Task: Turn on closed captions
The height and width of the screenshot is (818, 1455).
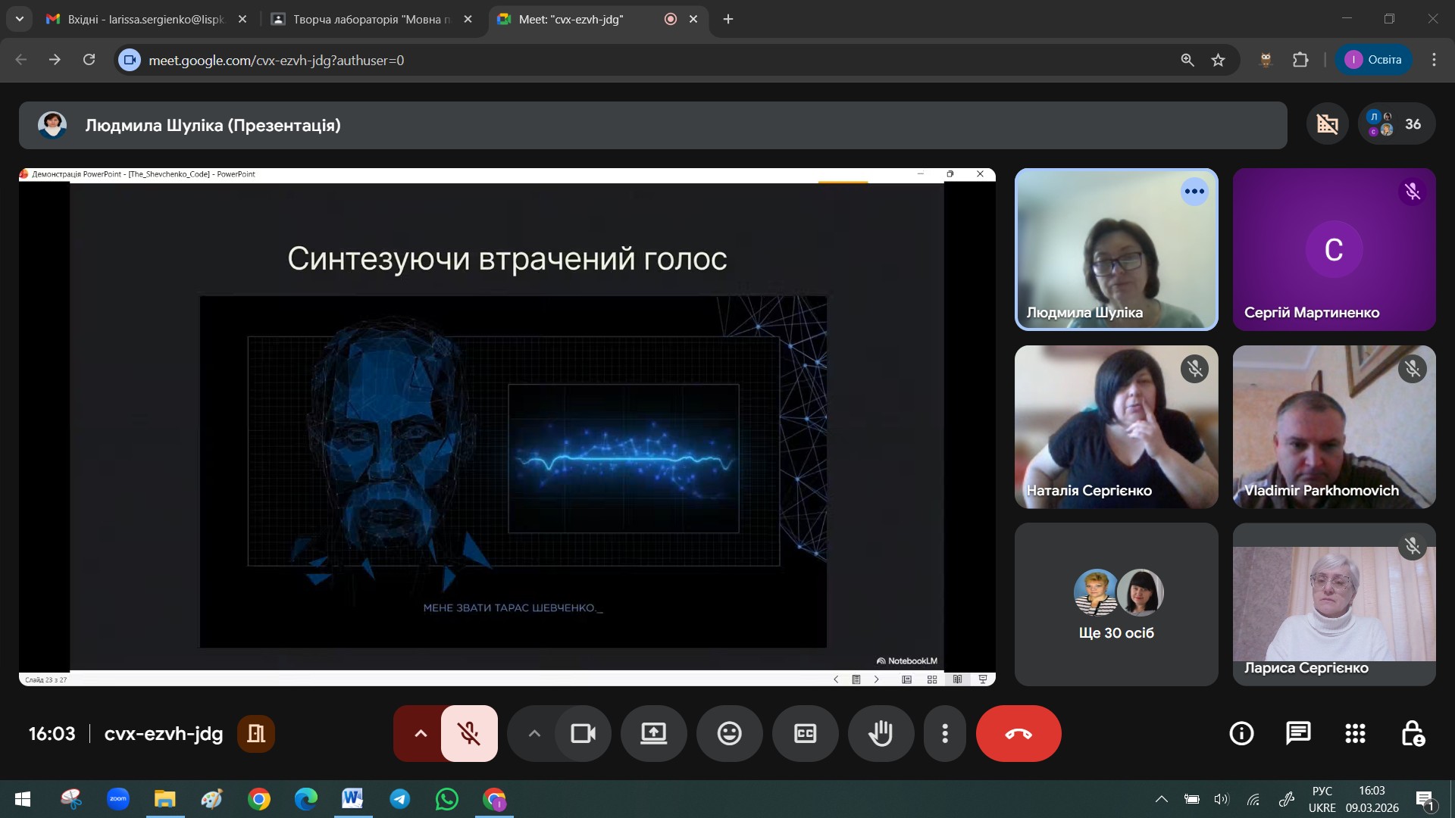Action: click(x=805, y=733)
